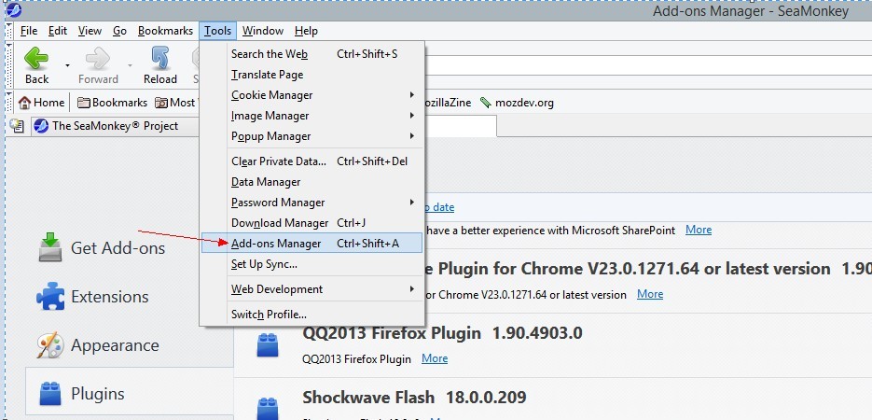Choose Add-ons Manager from Tools menu
Screen dimensions: 872x420
tap(276, 244)
